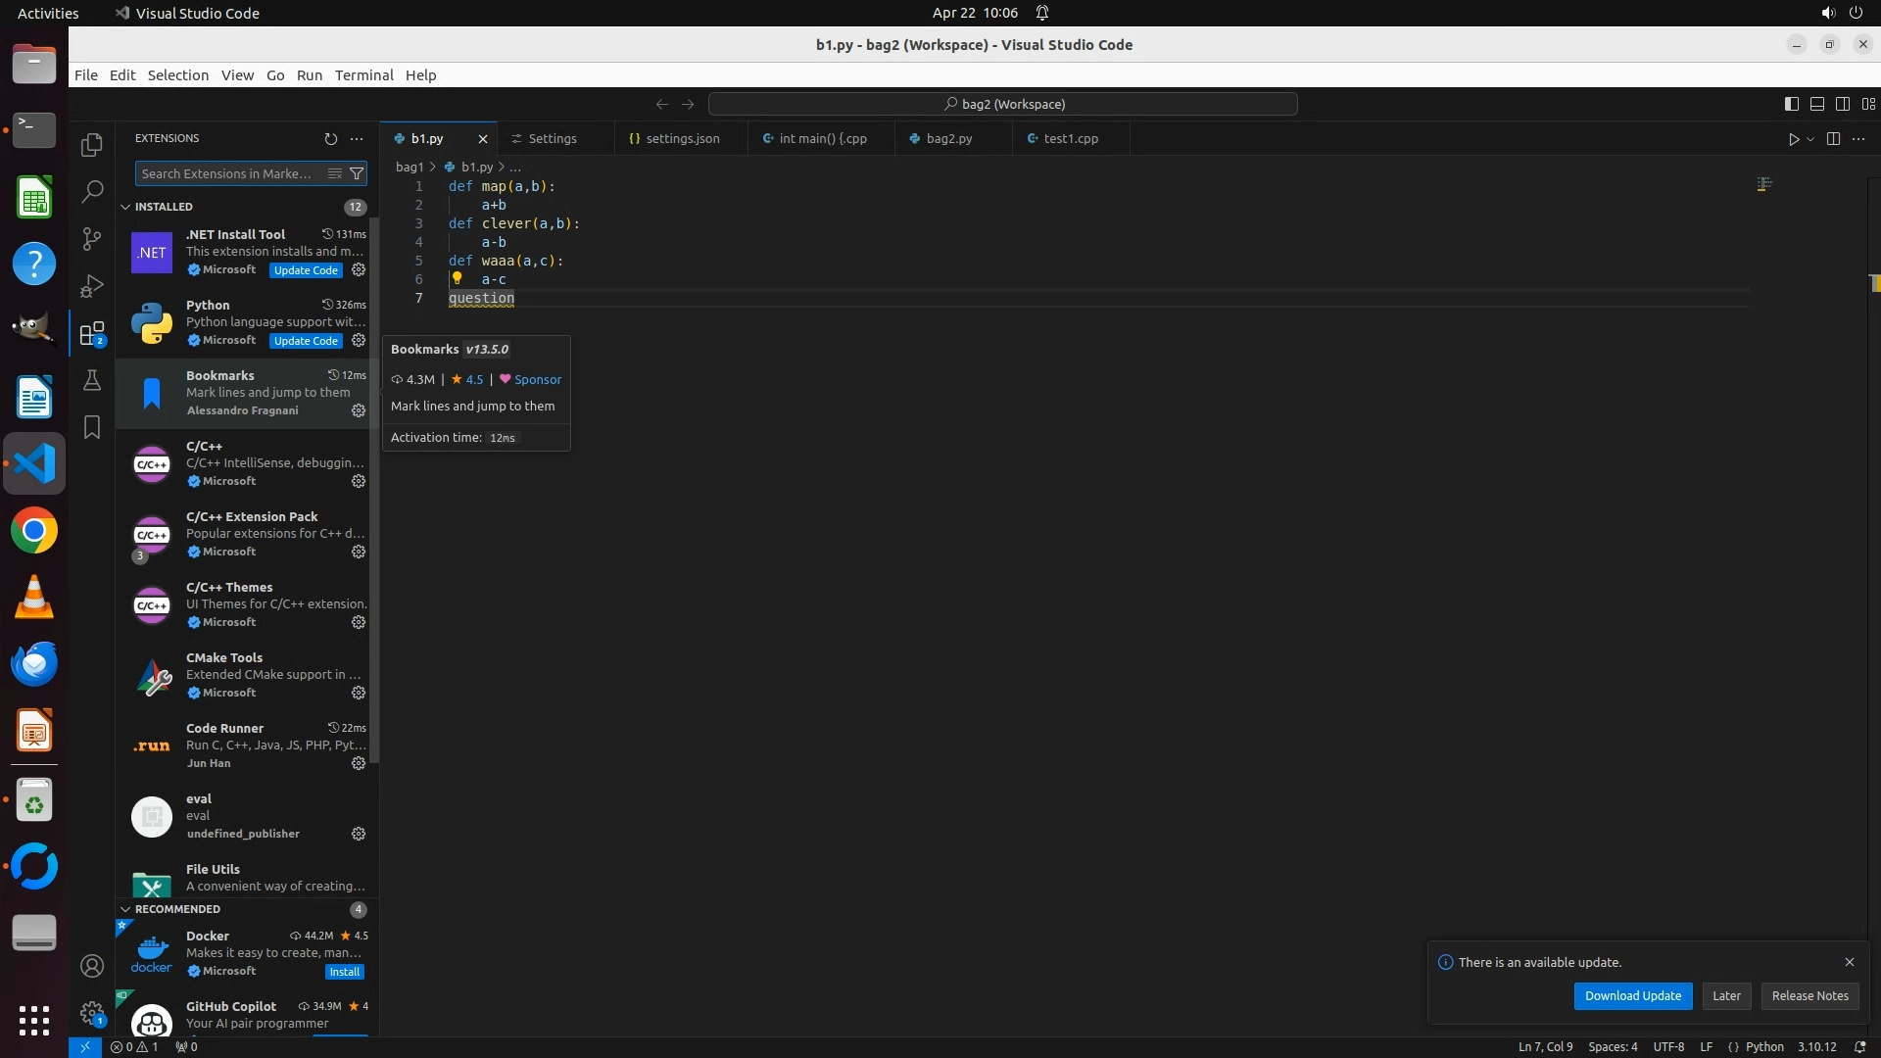This screenshot has width=1881, height=1058.
Task: Open the Testing flask icon
Action: coord(92,380)
